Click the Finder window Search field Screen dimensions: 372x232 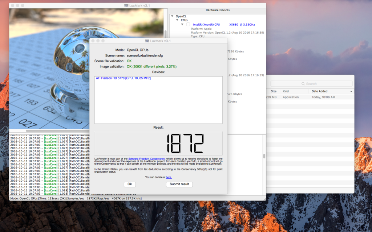(x=311, y=84)
